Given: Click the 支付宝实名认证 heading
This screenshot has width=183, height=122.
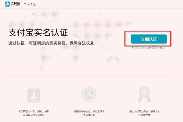Looking at the screenshot, I should tap(38, 32).
